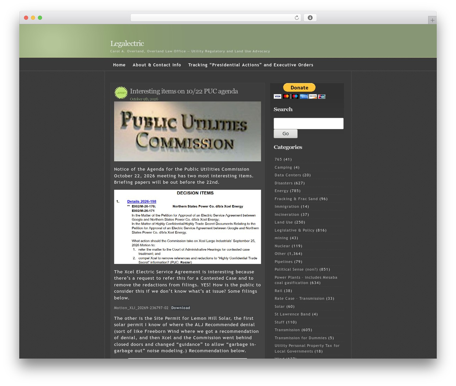The image size is (456, 386).
Task: Open About & Contact Info page
Action: [x=157, y=65]
